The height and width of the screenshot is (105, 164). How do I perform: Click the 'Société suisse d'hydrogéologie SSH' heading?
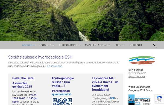click(40, 57)
